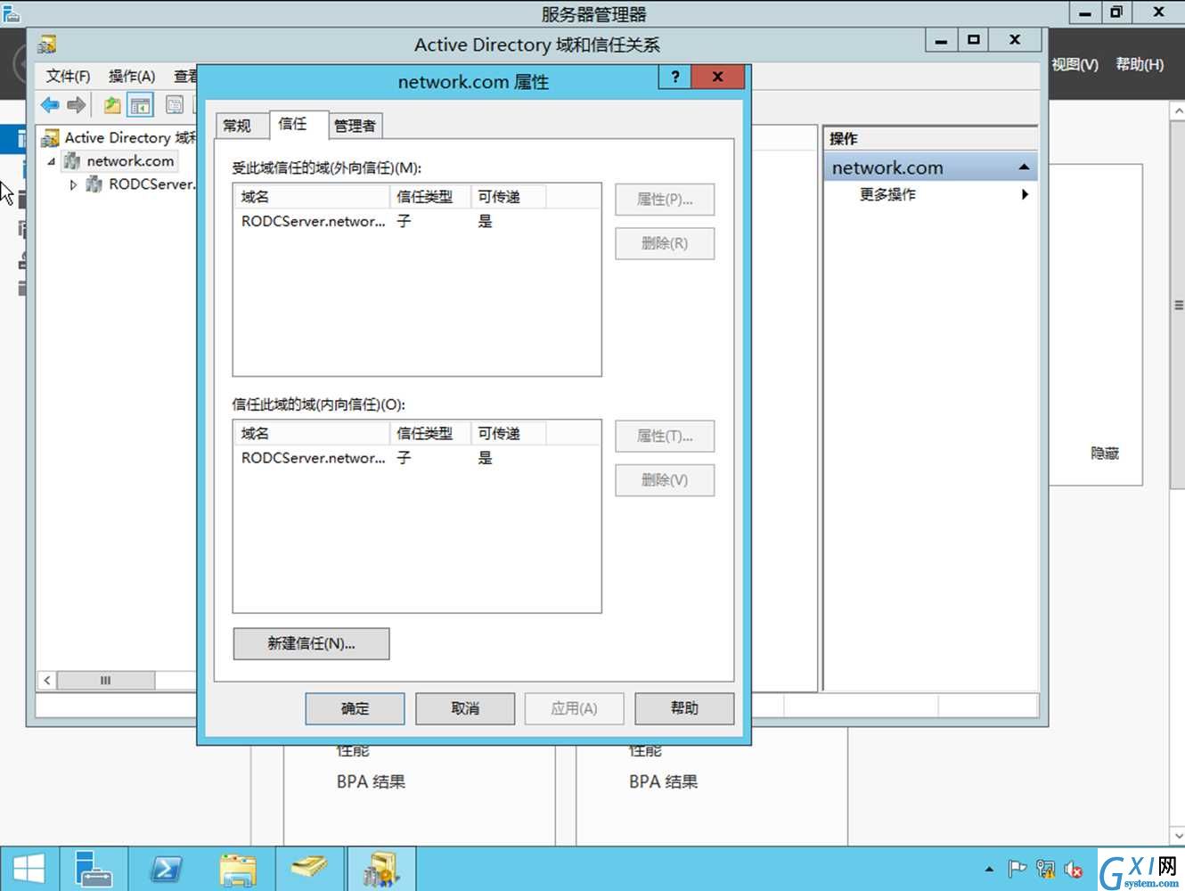Click the Up one level folder icon
This screenshot has height=891, width=1185.
click(x=112, y=105)
